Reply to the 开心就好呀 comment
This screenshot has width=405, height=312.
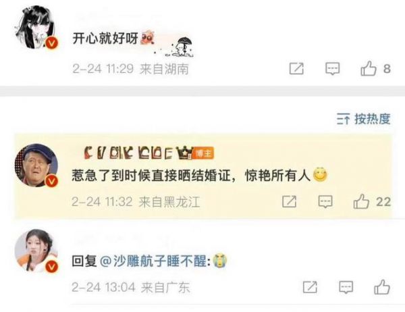pyautogui.click(x=332, y=69)
